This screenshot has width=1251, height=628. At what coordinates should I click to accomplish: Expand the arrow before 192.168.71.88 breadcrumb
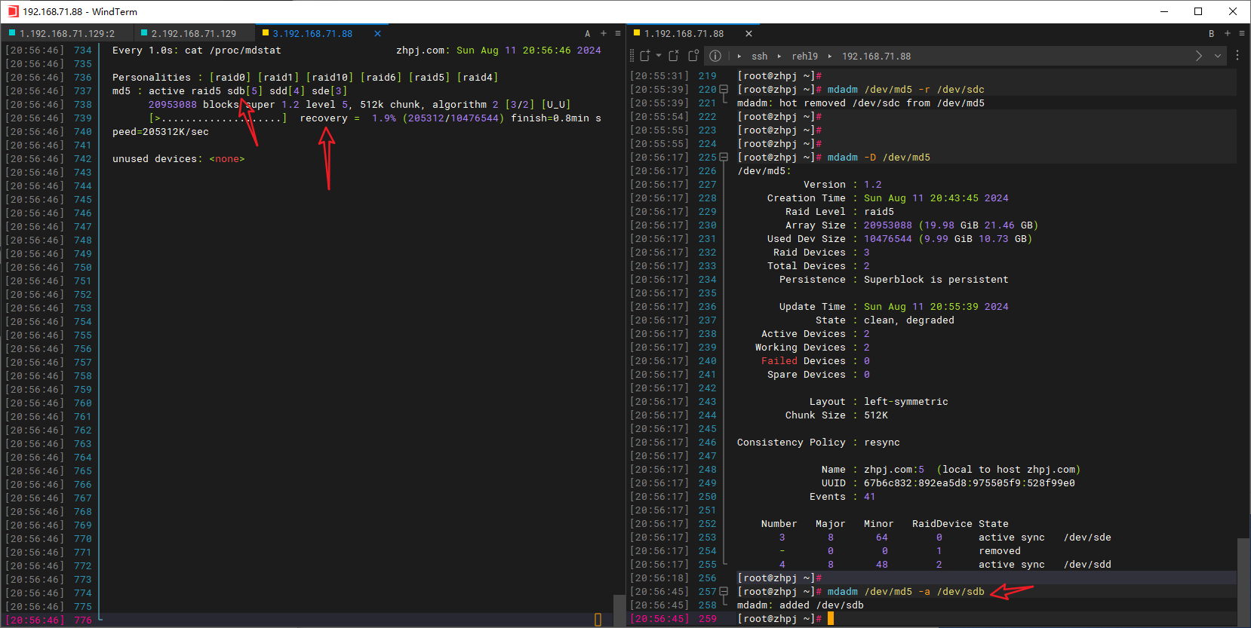(830, 57)
